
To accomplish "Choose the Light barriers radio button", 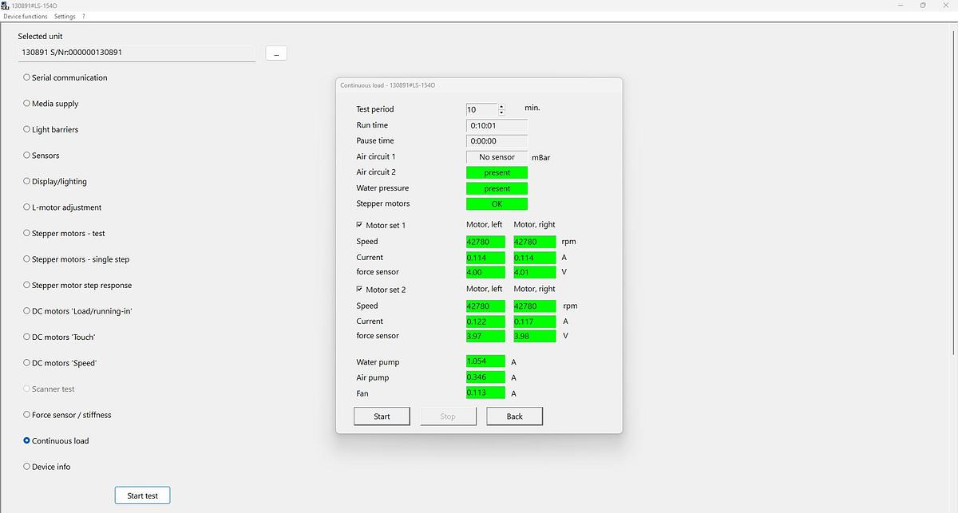I will point(27,129).
